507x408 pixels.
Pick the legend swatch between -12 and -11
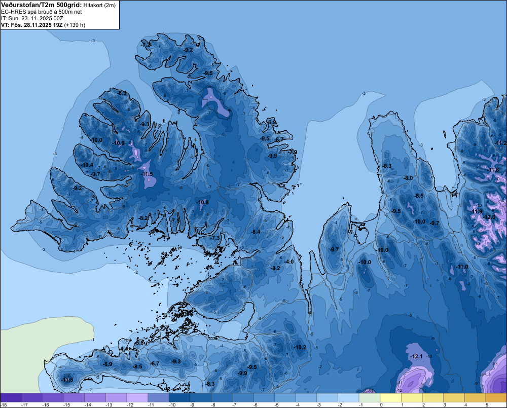pos(137,398)
